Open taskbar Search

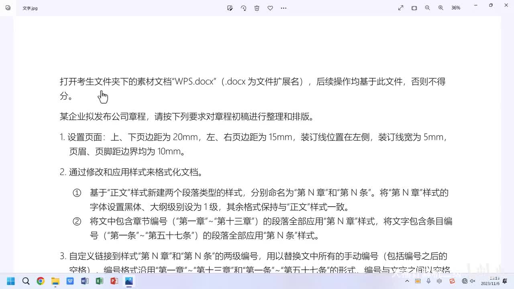pos(26,281)
